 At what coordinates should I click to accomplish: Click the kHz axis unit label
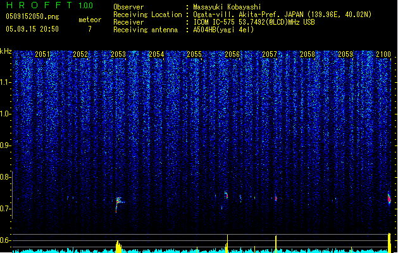click(x=6, y=51)
